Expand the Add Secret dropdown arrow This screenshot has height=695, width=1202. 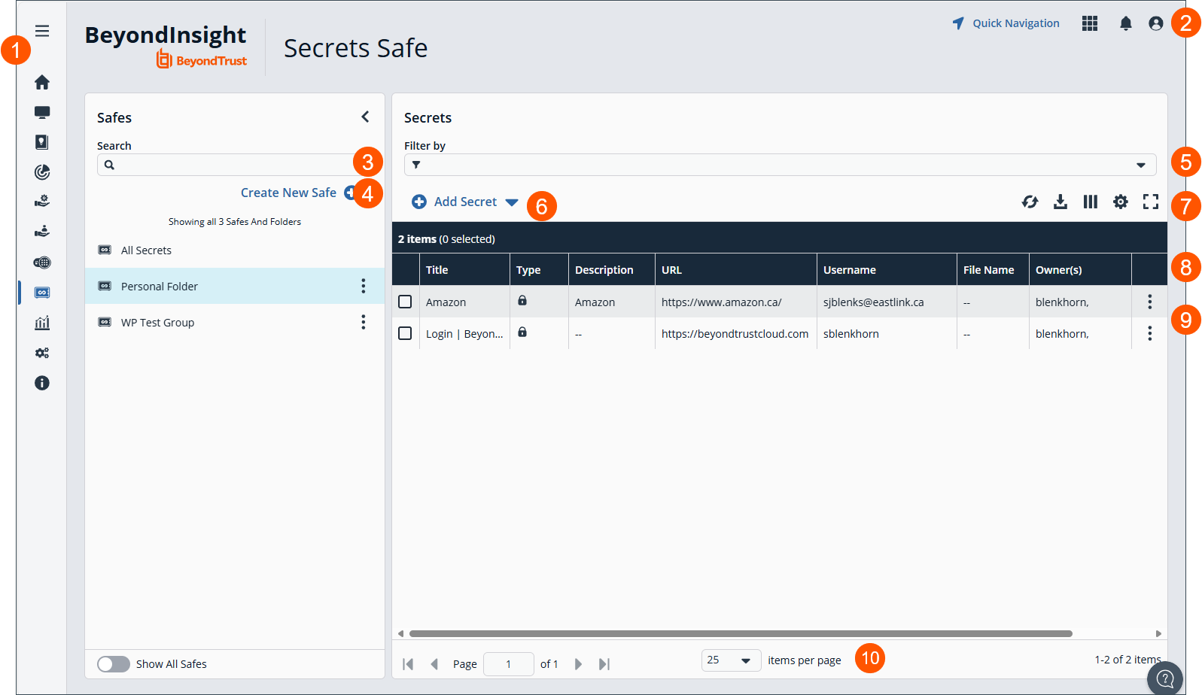coord(512,202)
